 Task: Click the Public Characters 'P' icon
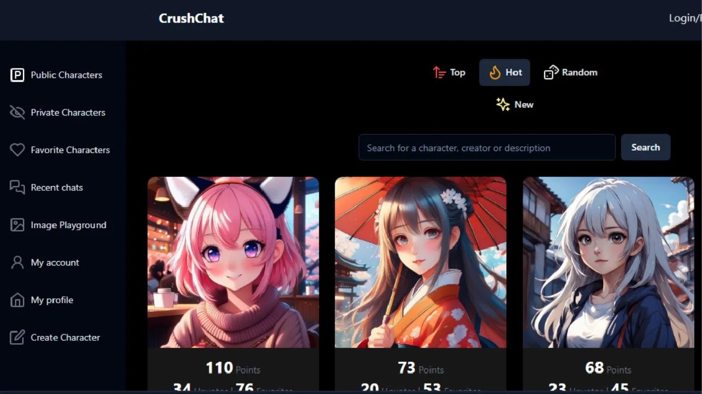(18, 75)
